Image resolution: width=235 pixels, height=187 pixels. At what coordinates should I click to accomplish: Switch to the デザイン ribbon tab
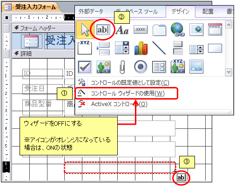click(181, 12)
